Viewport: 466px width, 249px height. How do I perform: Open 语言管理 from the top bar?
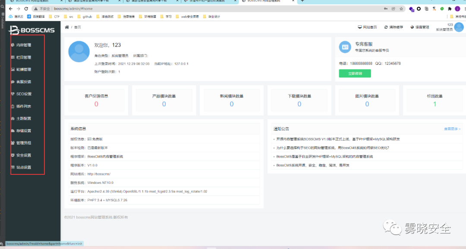420,27
